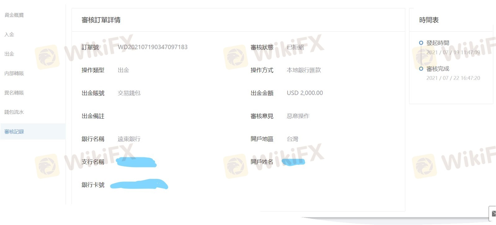Open 資金概覽 in the sidebar
This screenshot has height=225, width=496.
14,15
